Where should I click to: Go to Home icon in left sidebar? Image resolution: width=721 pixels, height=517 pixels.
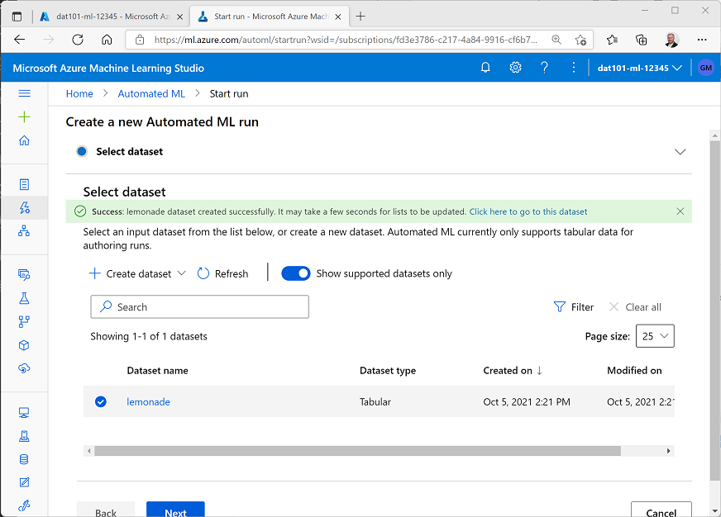point(24,140)
